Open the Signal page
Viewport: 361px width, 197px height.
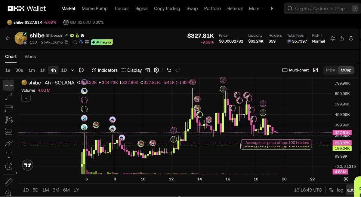click(141, 8)
